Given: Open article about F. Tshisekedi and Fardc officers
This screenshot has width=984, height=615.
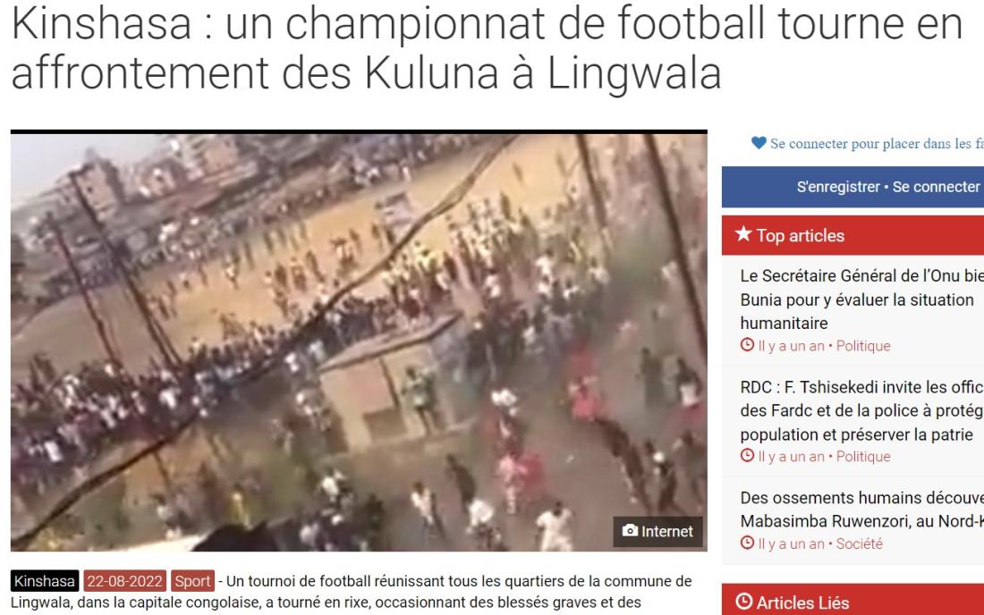Looking at the screenshot, I should [861, 410].
